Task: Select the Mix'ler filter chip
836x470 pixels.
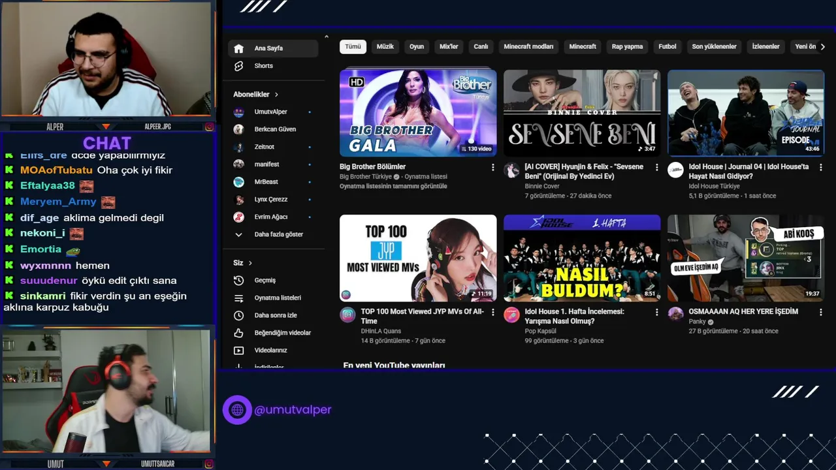Action: 449,47
